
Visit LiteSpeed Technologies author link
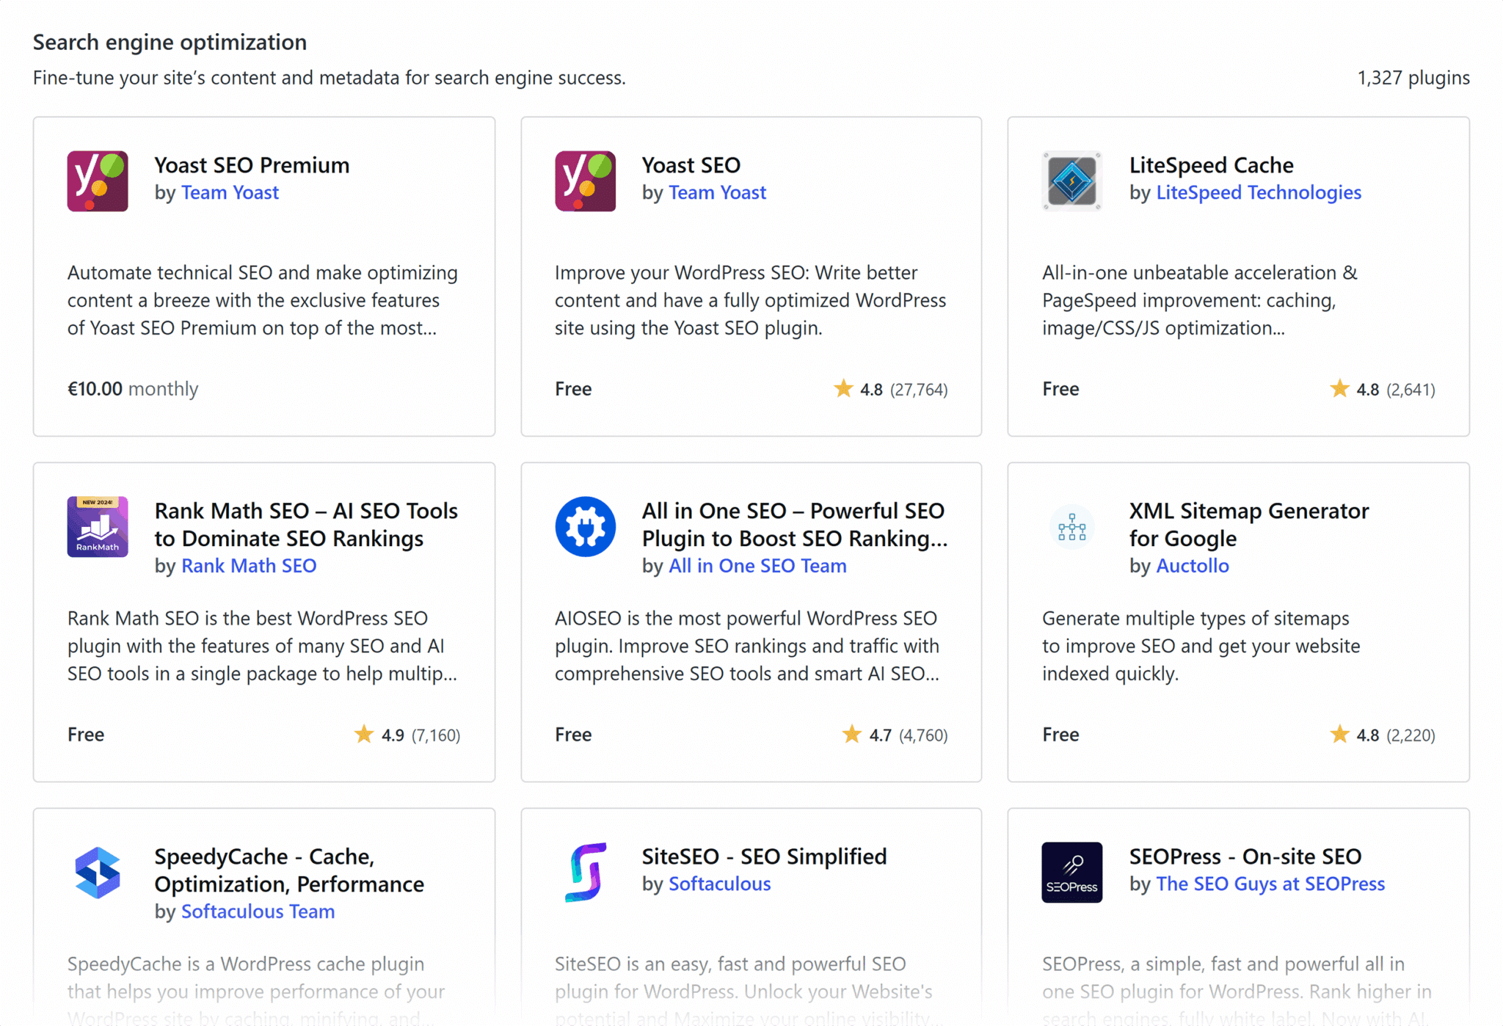click(x=1259, y=192)
